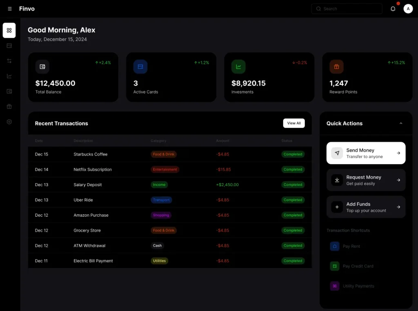
Task: Click the Food & Drink category tag
Action: 163,154
